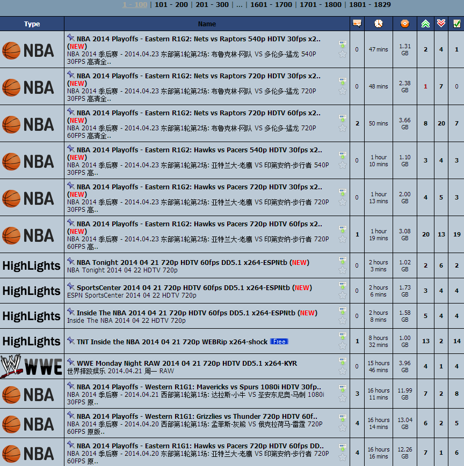The image size is (464, 466).
Task: Download WWE Monday Night RAW icon
Action: click(x=343, y=361)
